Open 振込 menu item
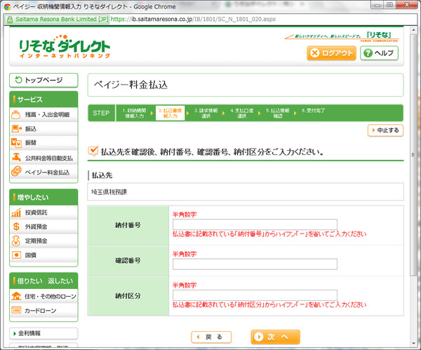Screen dimensions: 421x350 point(44,129)
